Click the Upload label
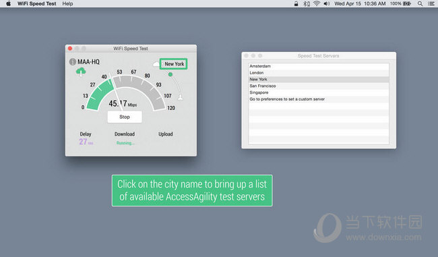 [166, 134]
